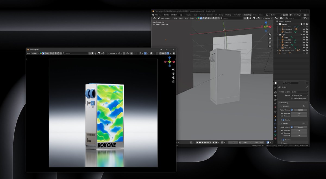Open Render Engine dropdown

tap(300, 92)
